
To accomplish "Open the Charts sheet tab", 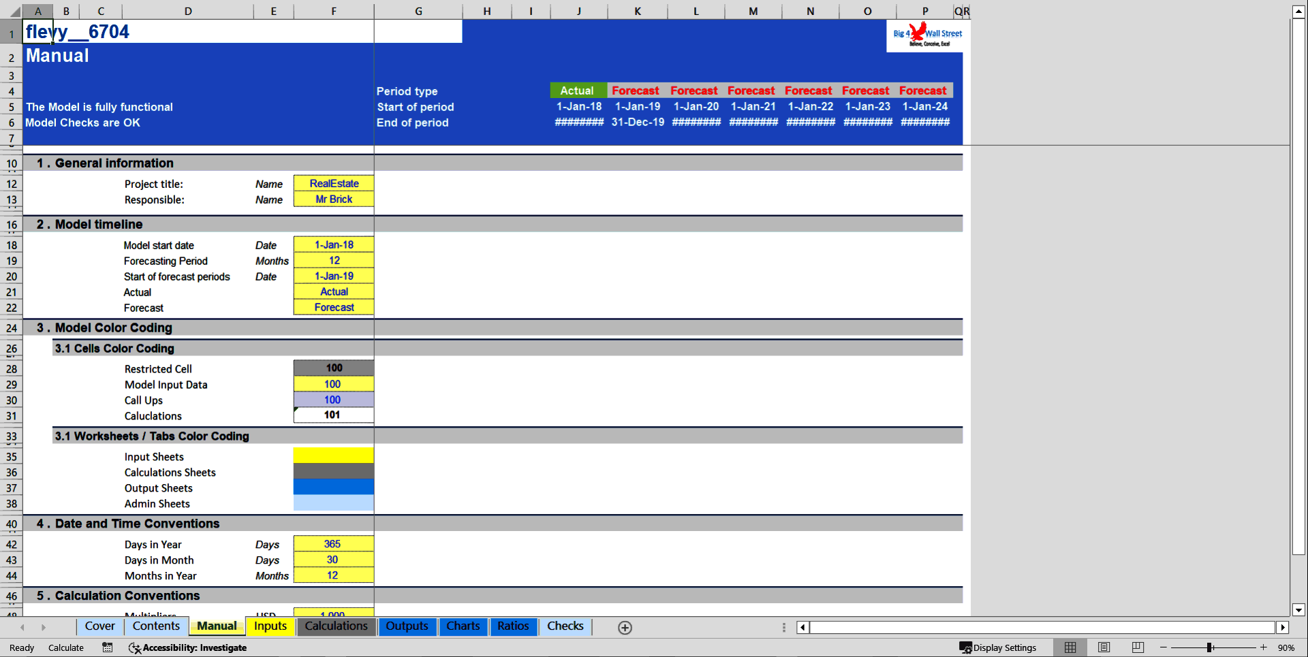I will (463, 626).
